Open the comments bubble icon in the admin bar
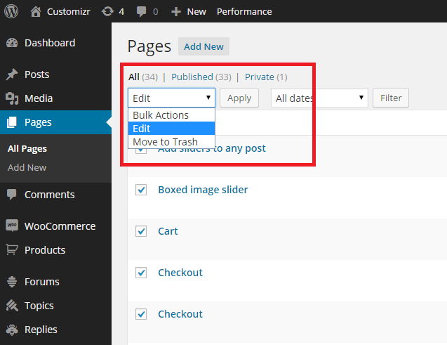The width and height of the screenshot is (447, 345). (x=141, y=12)
